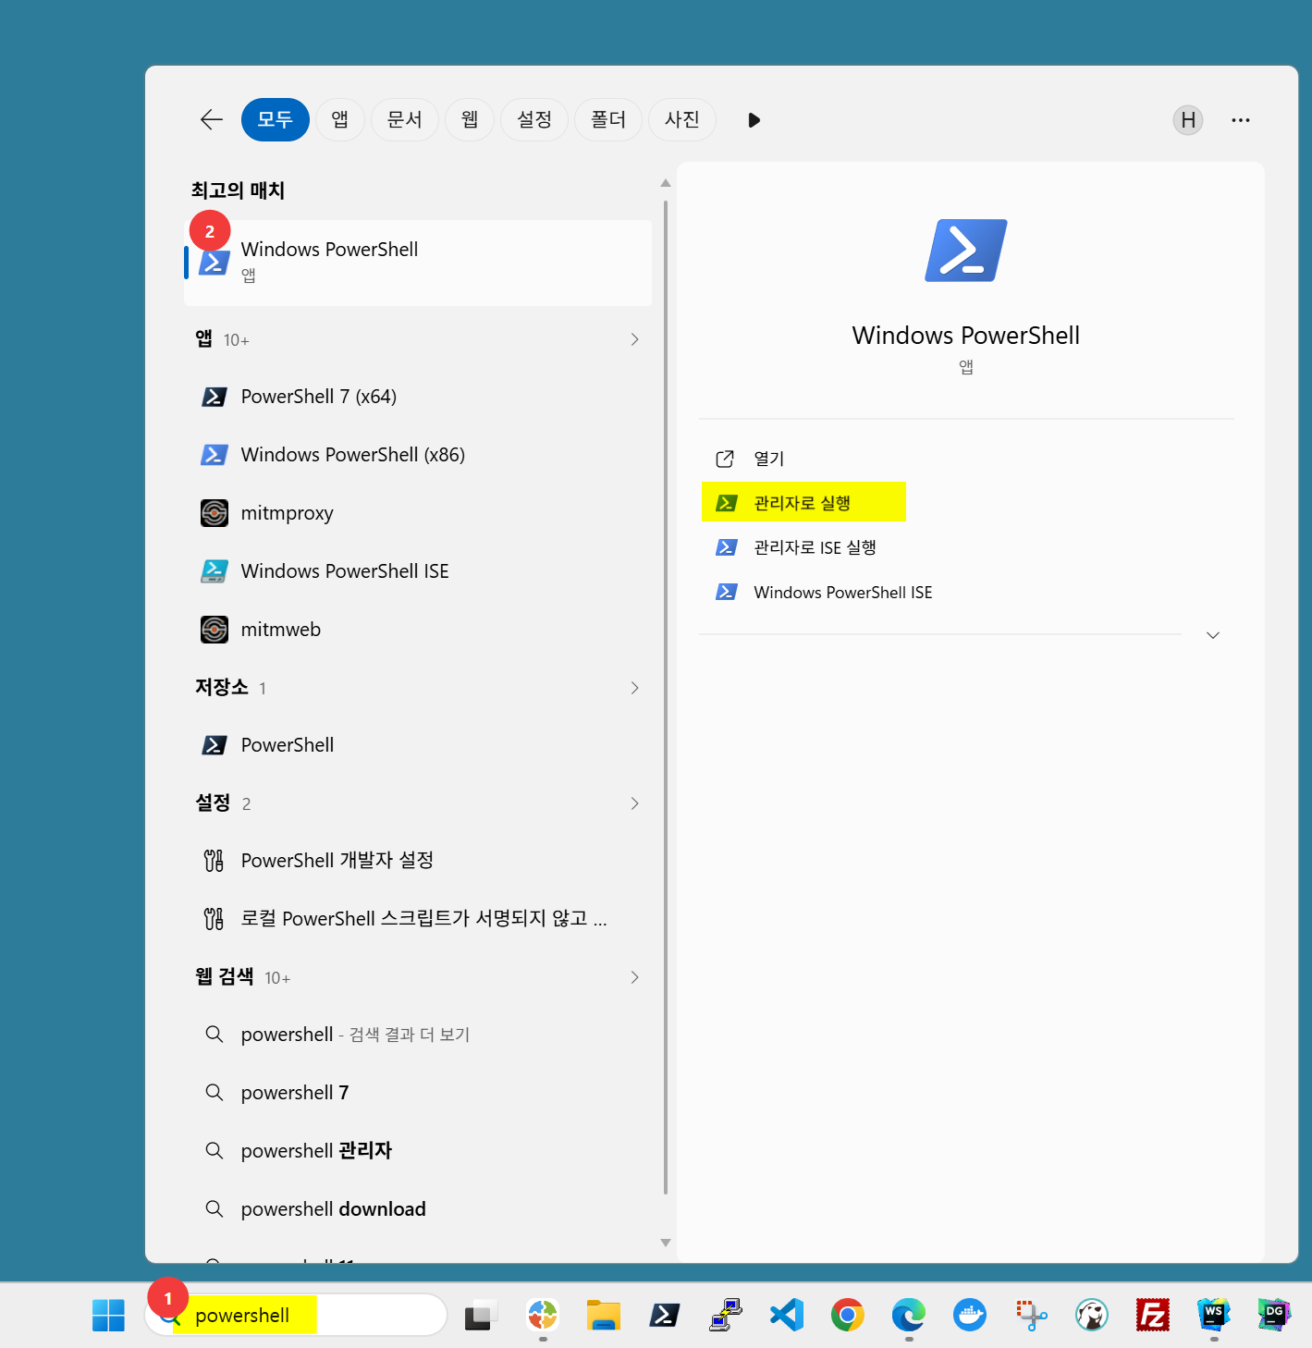1312x1348 pixels.
Task: Open PowerShell 7 (x64) result
Action: click(x=418, y=397)
